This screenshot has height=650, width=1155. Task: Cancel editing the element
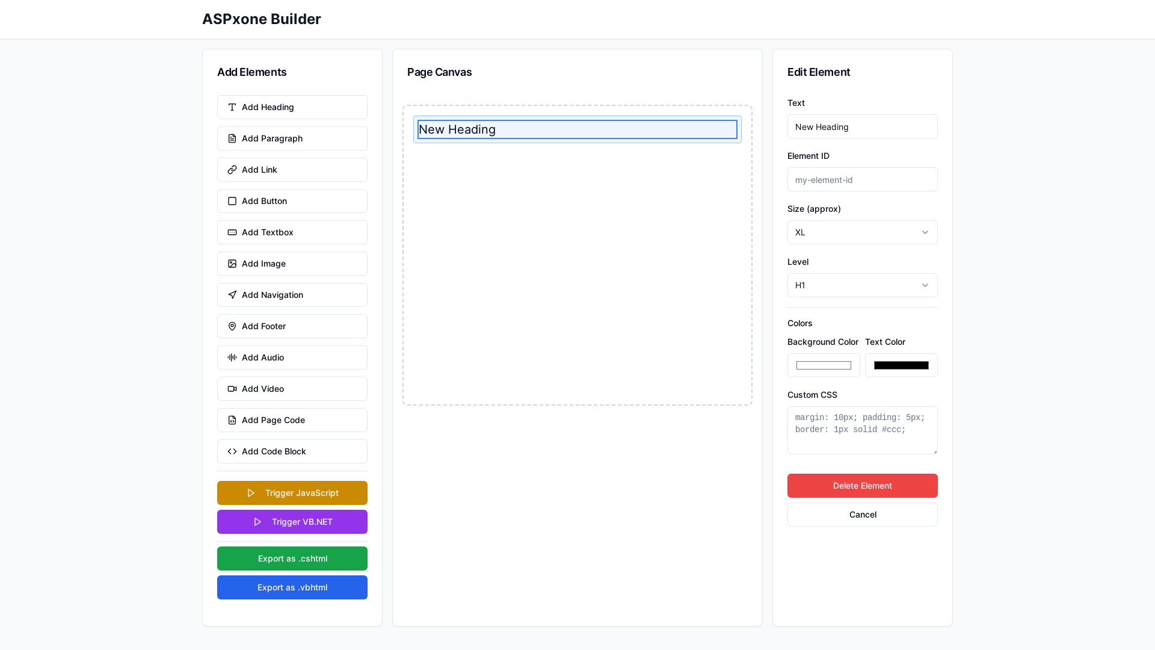click(x=863, y=515)
